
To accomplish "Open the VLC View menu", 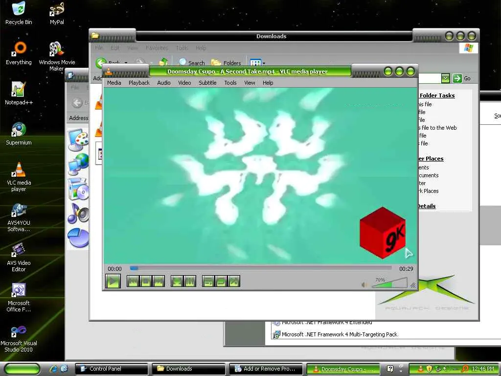I will point(250,83).
